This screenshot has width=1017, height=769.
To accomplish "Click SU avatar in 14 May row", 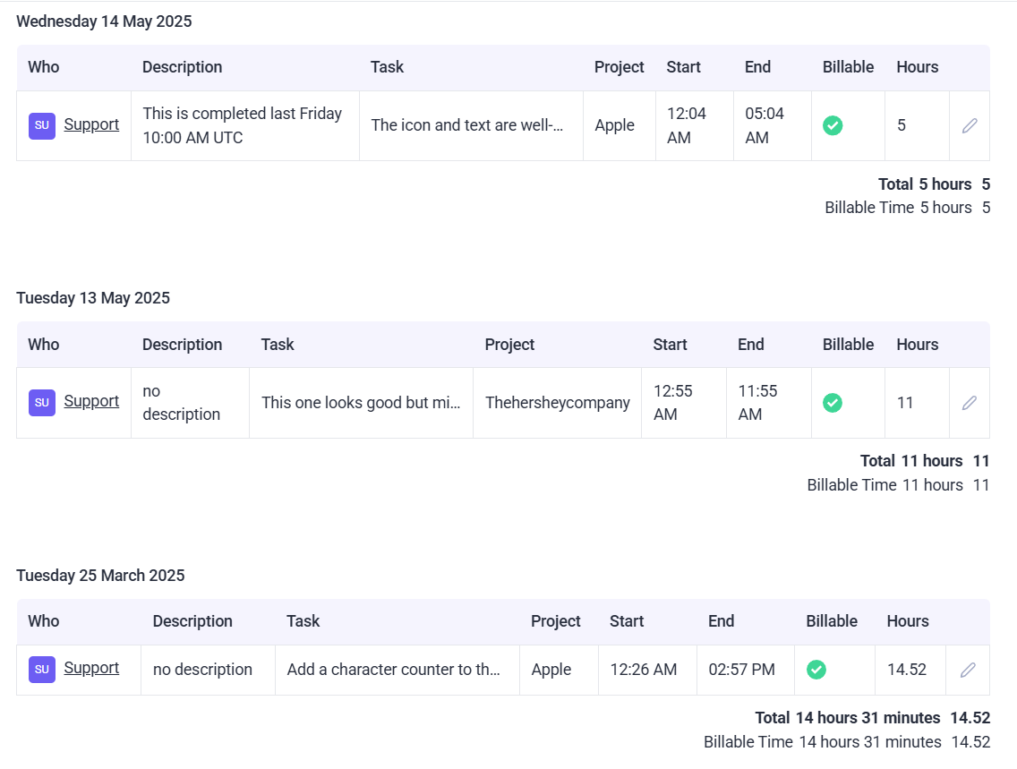I will pos(42,126).
